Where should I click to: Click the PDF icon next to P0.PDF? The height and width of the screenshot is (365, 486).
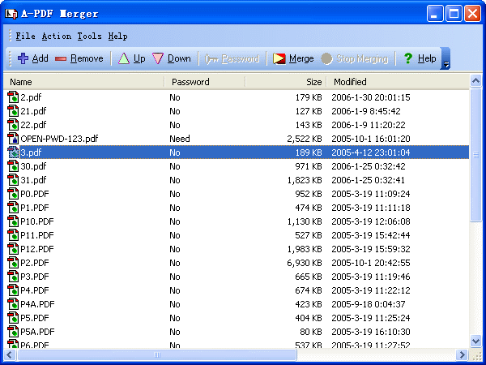tap(13, 194)
